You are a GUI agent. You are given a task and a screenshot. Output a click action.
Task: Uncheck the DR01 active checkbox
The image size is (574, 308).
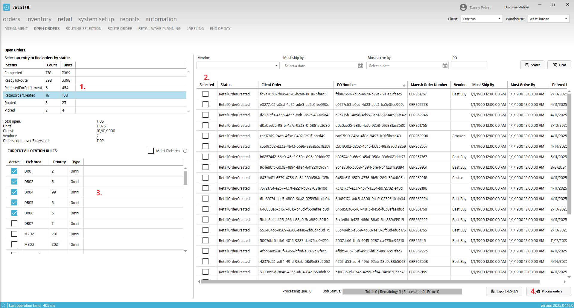pyautogui.click(x=14, y=171)
